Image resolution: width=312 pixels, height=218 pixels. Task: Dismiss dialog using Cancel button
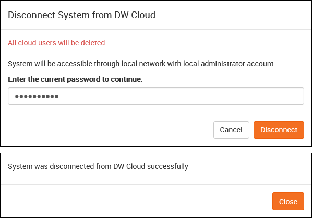231,130
